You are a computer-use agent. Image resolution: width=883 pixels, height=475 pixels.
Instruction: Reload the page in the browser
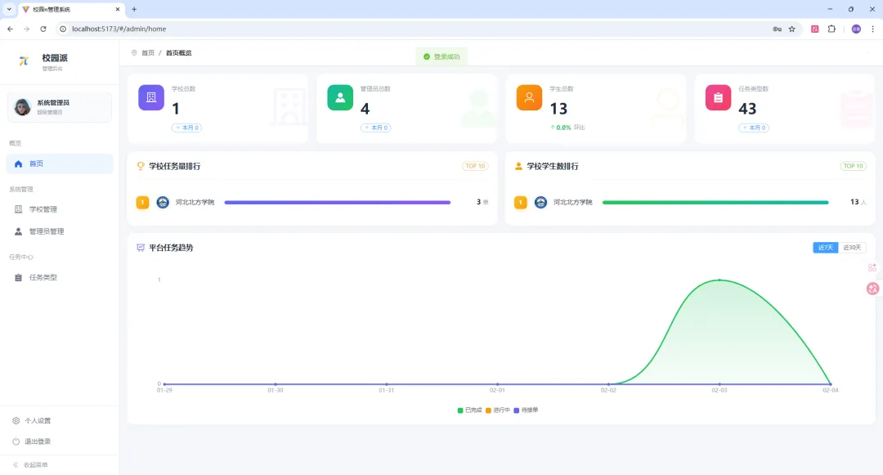(x=43, y=29)
